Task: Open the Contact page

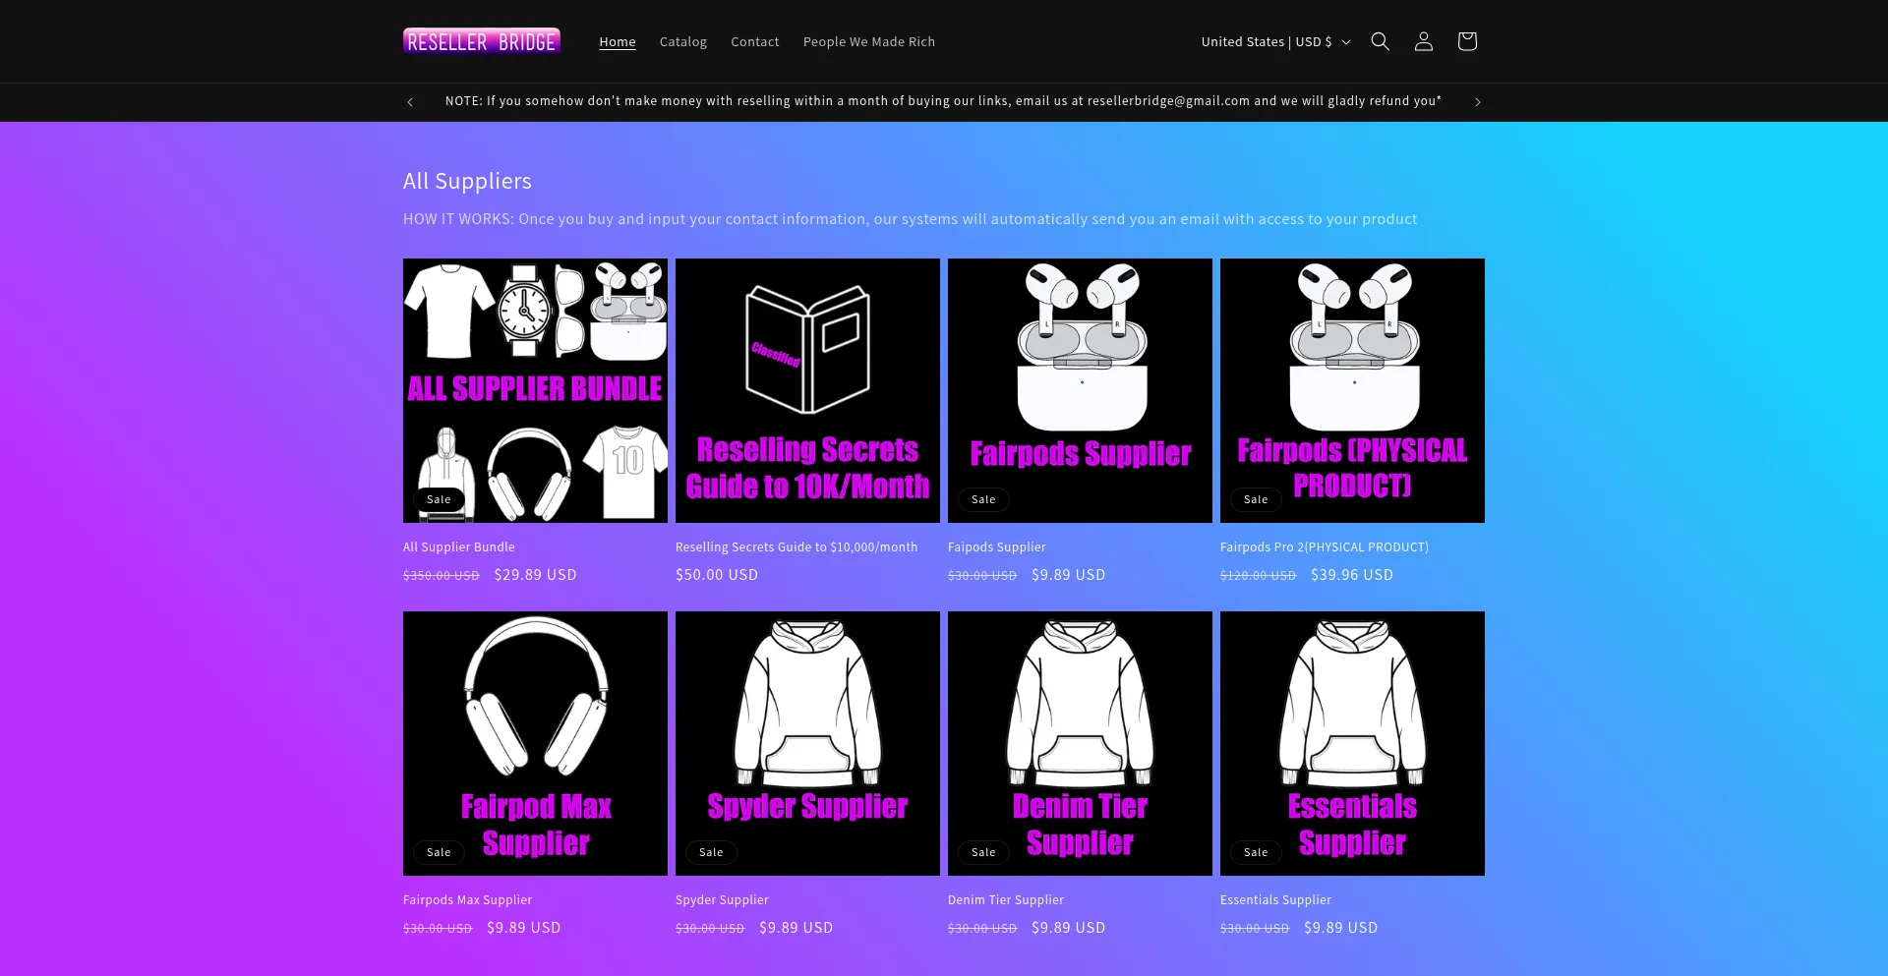Action: [x=754, y=41]
